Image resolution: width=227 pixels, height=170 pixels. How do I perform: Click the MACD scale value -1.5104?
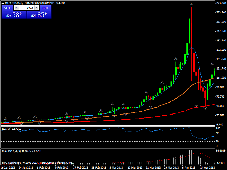(220, 163)
